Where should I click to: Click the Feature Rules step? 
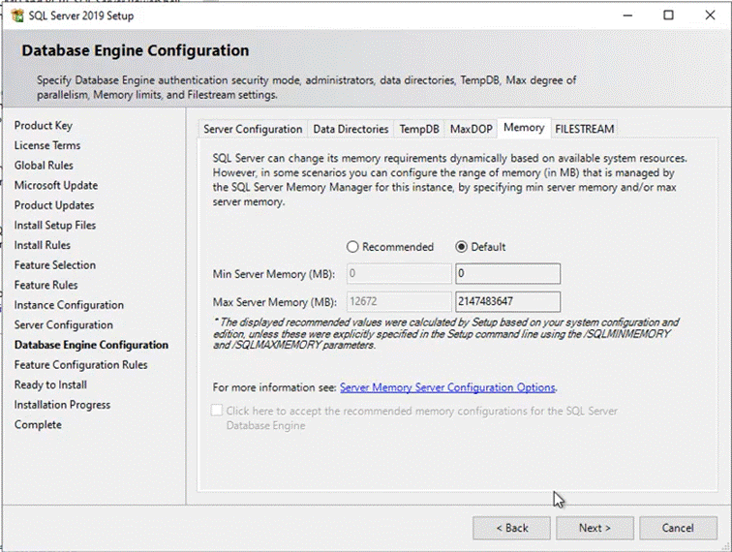(46, 285)
